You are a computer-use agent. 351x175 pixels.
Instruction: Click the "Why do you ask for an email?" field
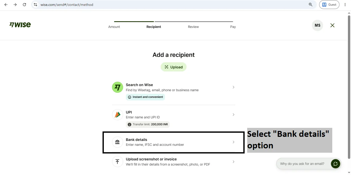tap(302, 164)
